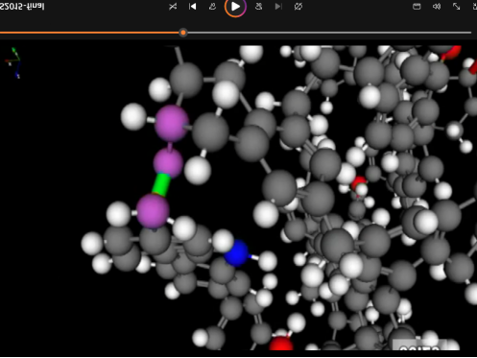Click the XYZ axis orientation indicator
The image size is (477, 358).
pyautogui.click(x=13, y=63)
